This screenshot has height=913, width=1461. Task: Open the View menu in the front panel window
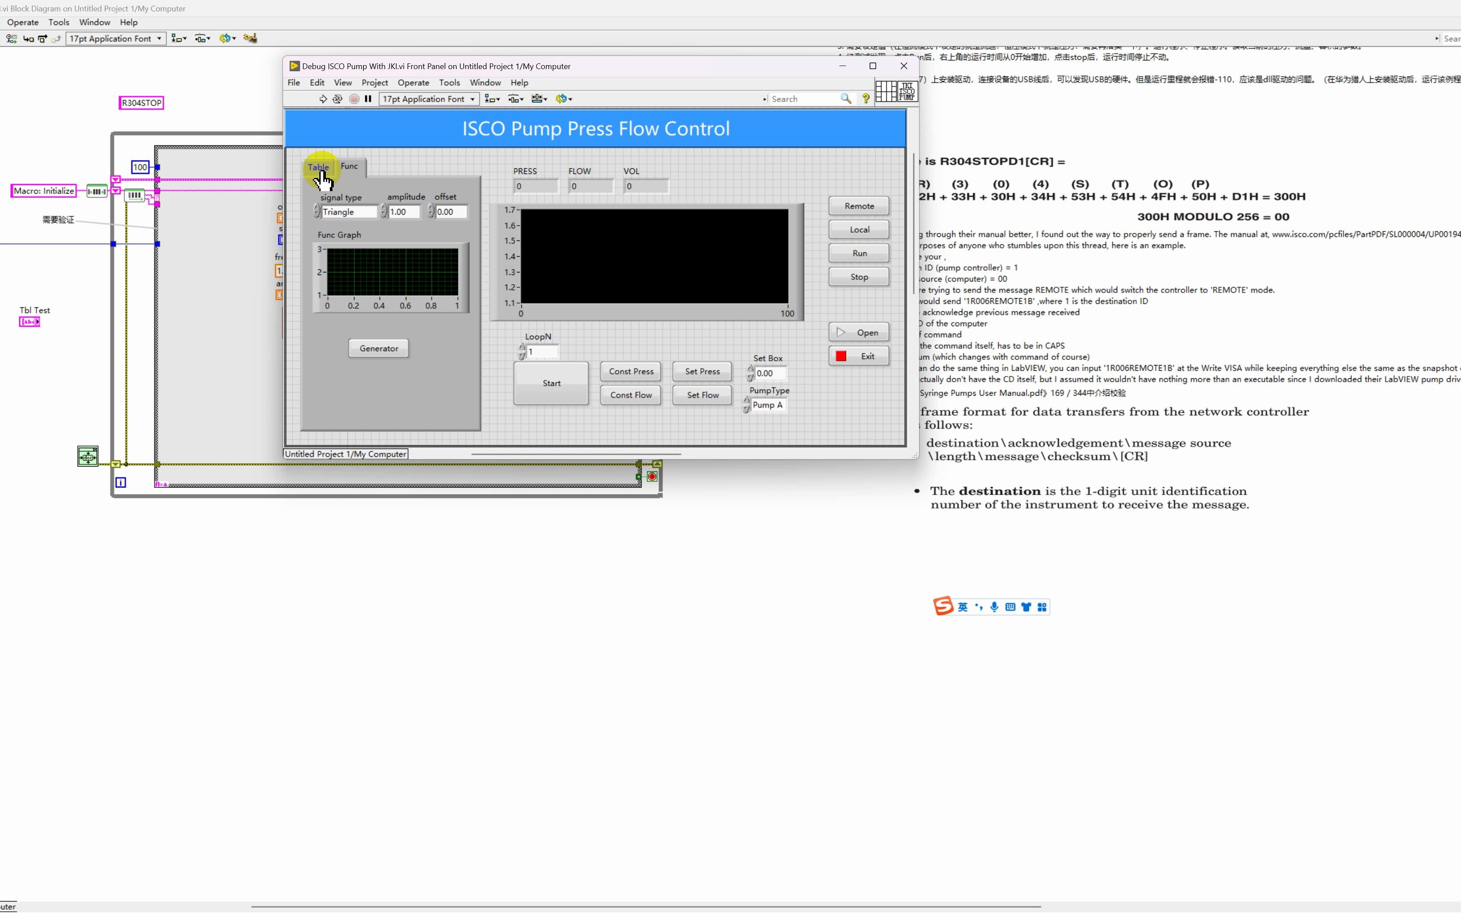pyautogui.click(x=343, y=83)
